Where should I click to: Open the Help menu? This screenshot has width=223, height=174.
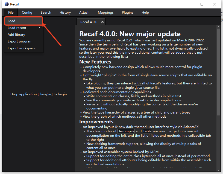[x=145, y=13]
